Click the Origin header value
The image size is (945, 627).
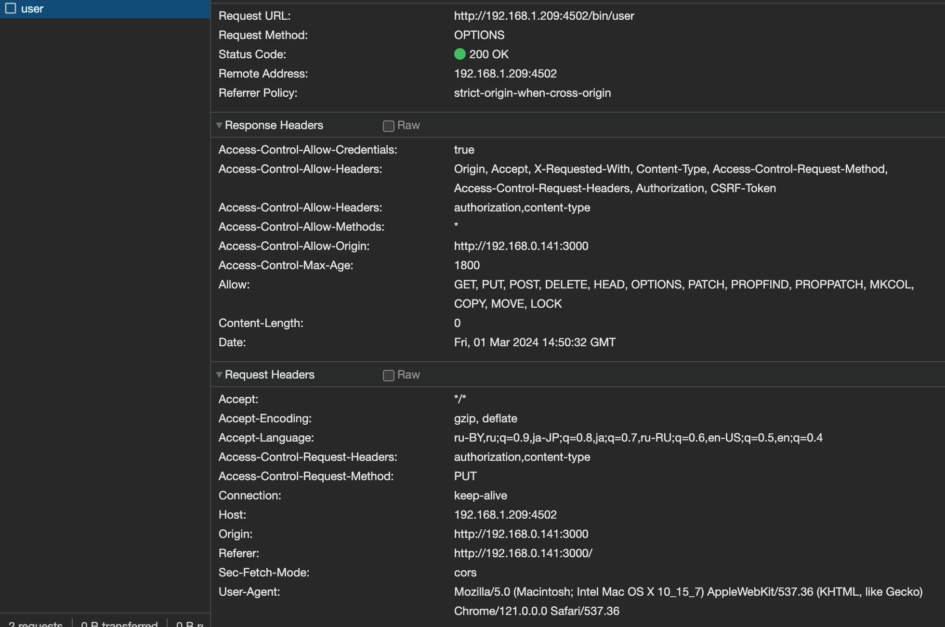[x=521, y=534]
